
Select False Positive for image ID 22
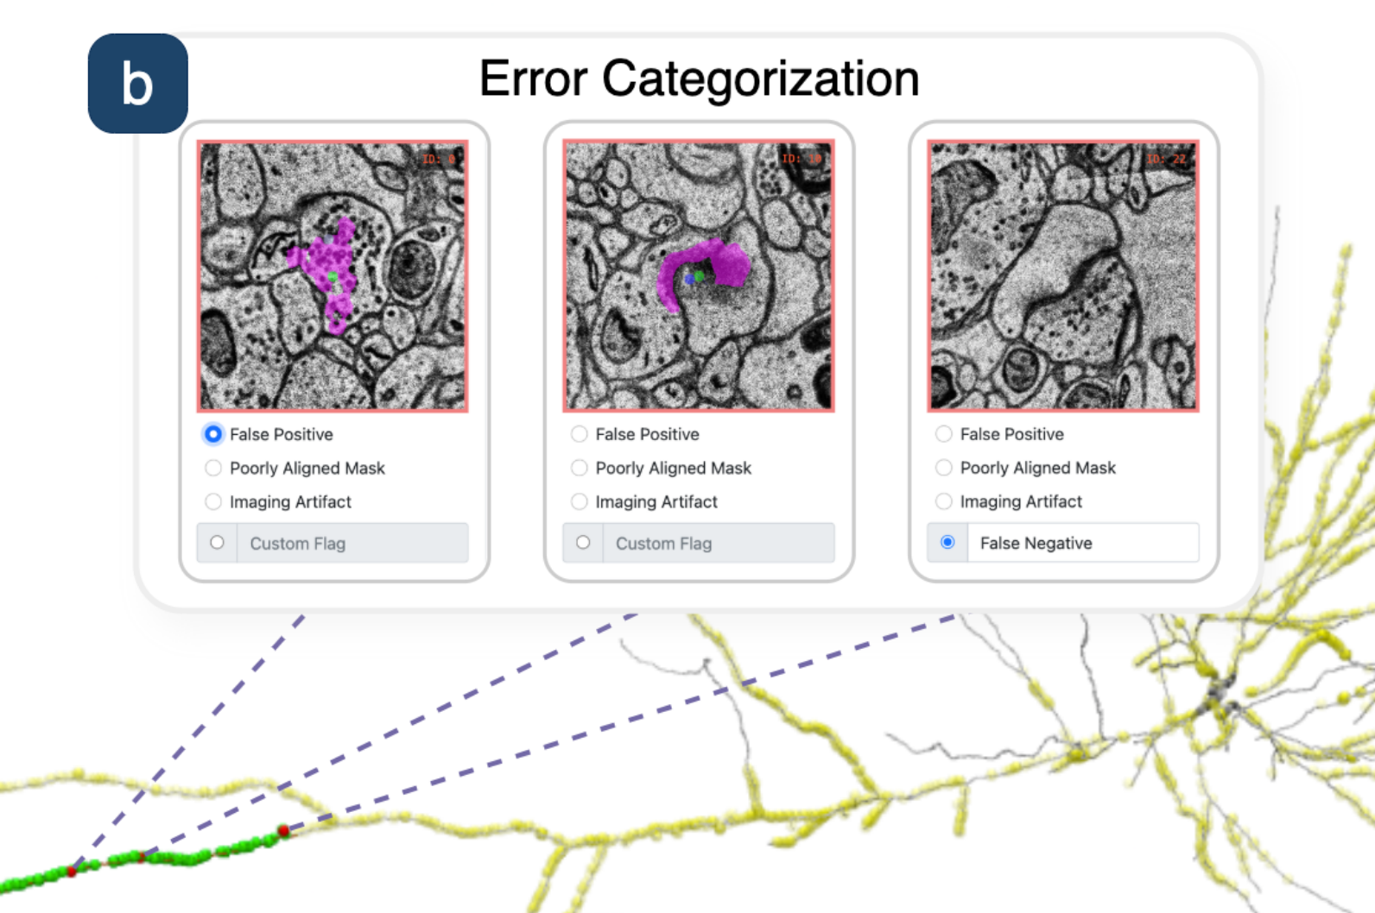944,434
